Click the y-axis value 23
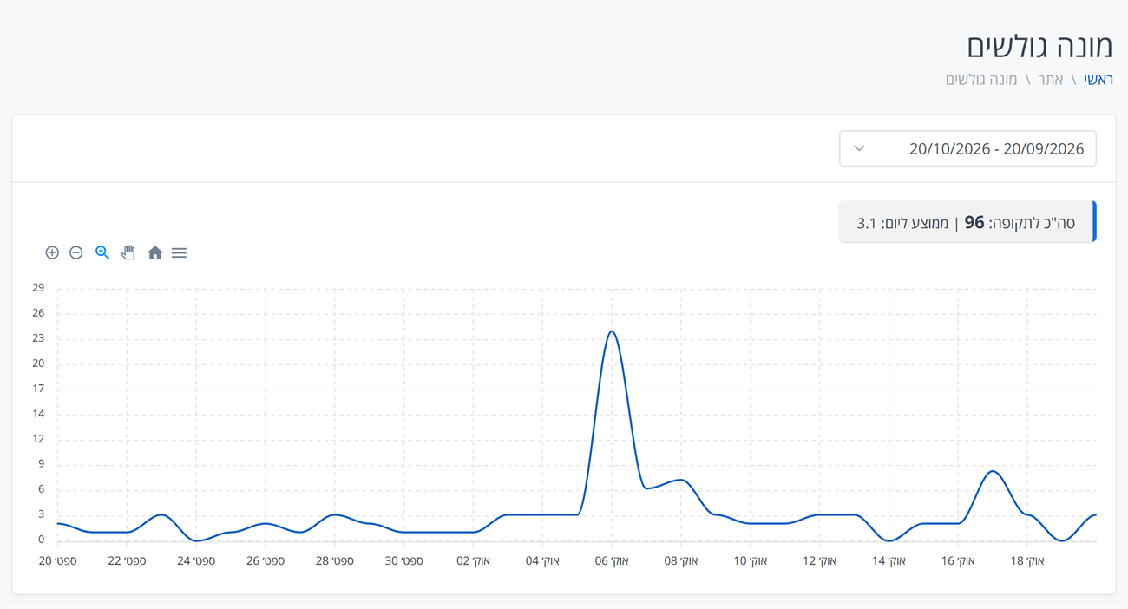This screenshot has width=1128, height=609. [38, 338]
